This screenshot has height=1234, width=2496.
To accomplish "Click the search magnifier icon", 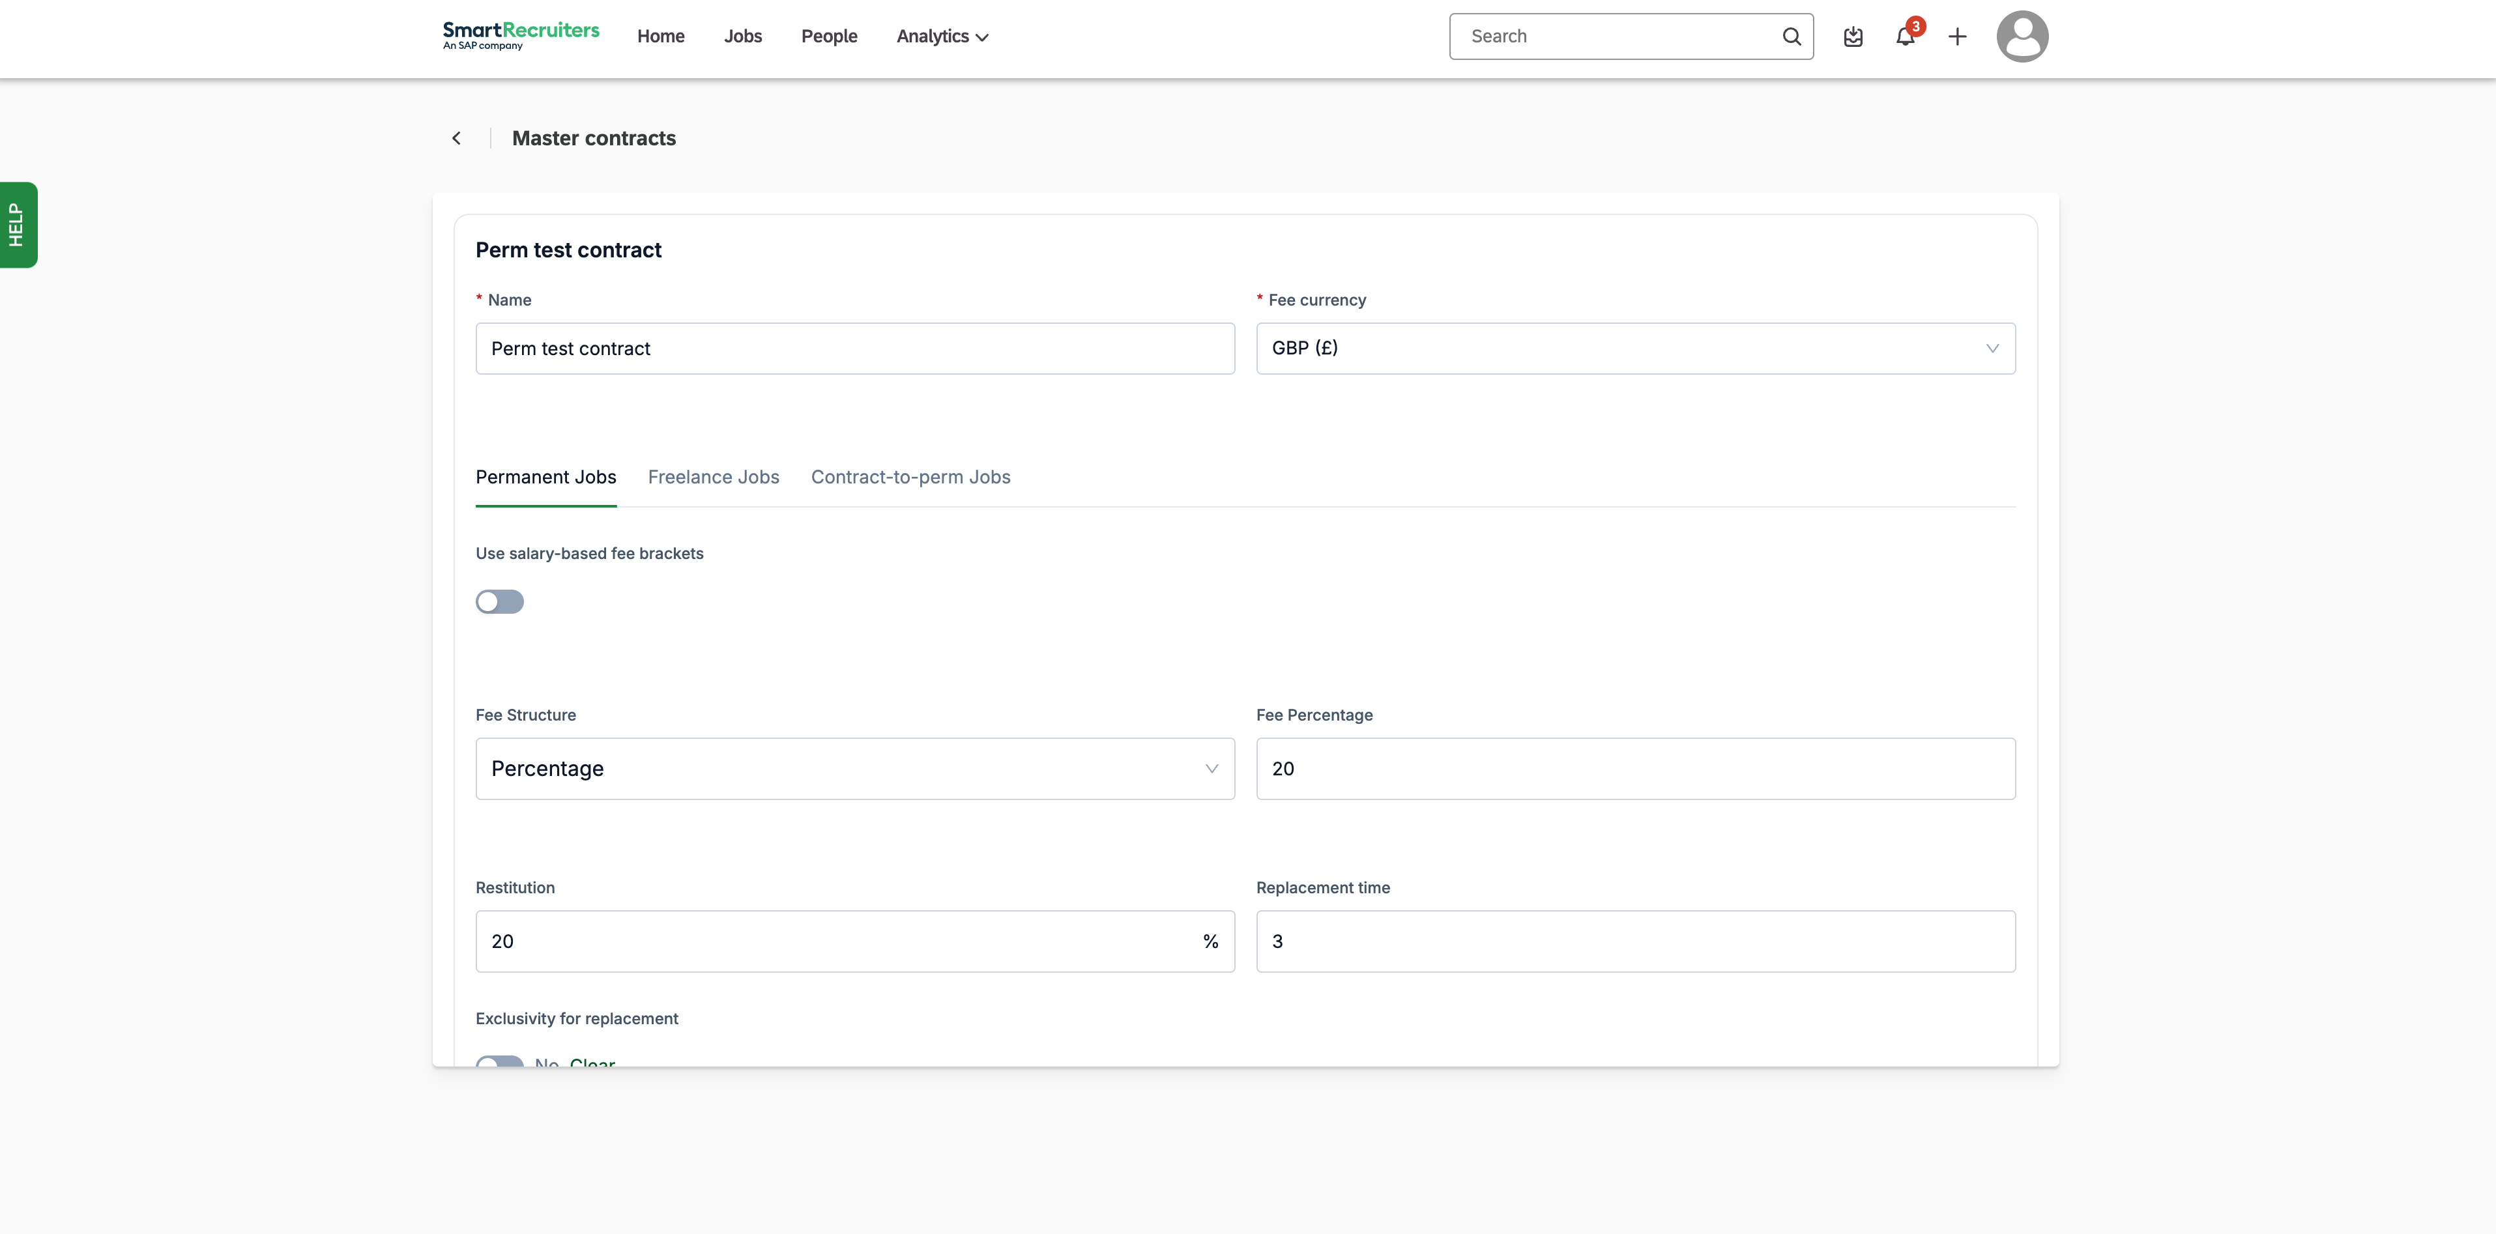I will (x=1792, y=36).
